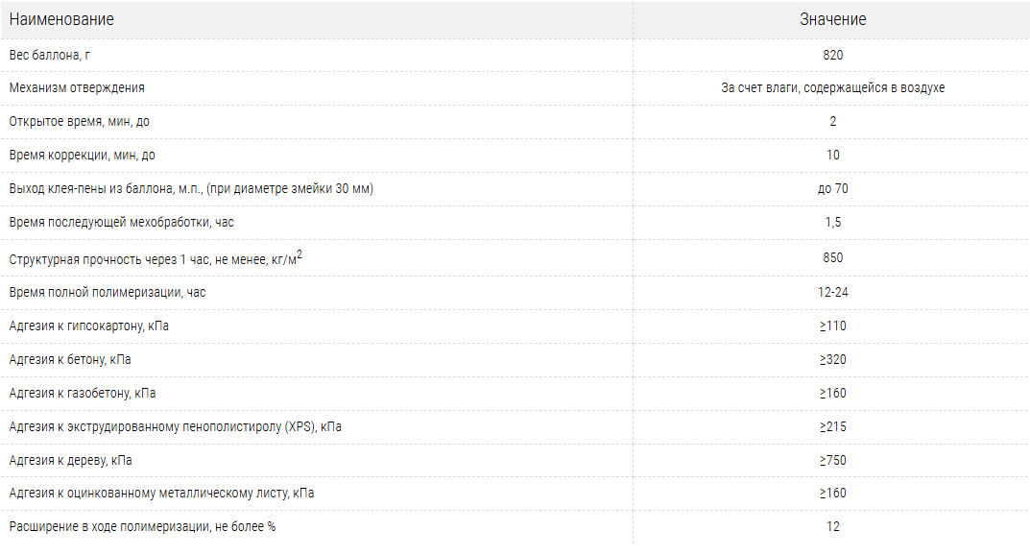The height and width of the screenshot is (555, 1030).
Task: Click the "≥750" wood adhesion value
Action: (x=832, y=460)
